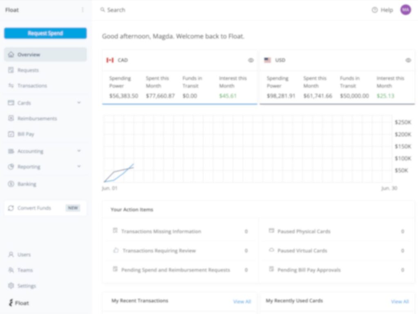This screenshot has width=418, height=314.
Task: Open Bill Pay from the sidebar
Action: 27,134
